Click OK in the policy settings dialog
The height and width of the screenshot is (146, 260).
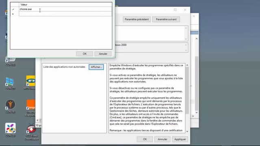point(145,139)
